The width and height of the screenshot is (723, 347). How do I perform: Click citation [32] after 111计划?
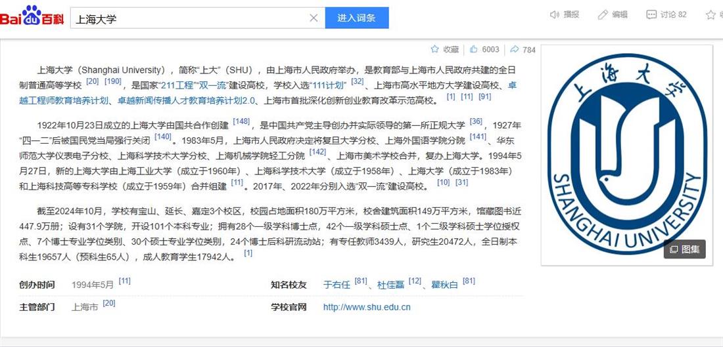point(358,81)
